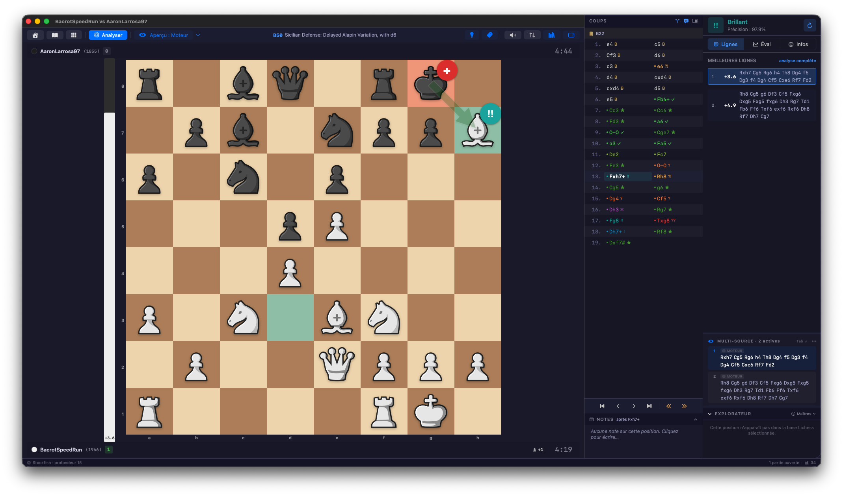
Task: Switch to the Éval tab
Action: (x=762, y=44)
